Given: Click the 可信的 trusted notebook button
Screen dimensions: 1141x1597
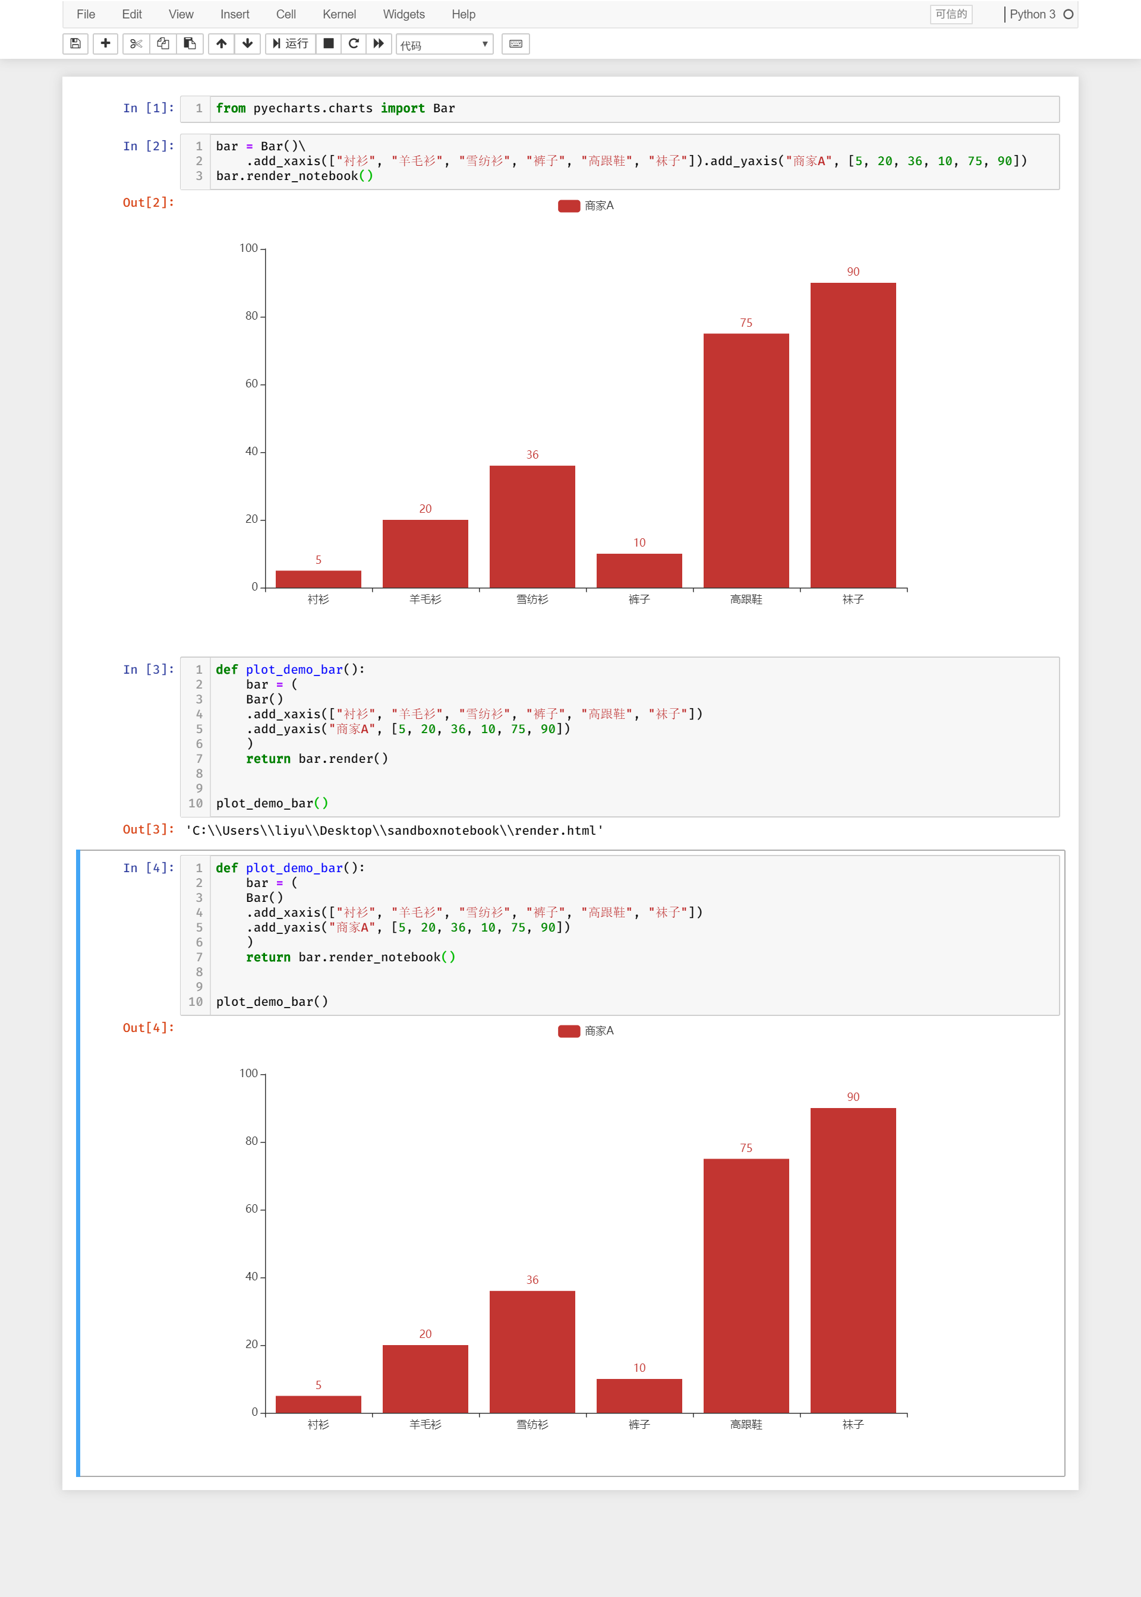Looking at the screenshot, I should pyautogui.click(x=951, y=14).
